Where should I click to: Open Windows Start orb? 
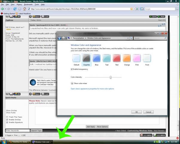(4, 142)
